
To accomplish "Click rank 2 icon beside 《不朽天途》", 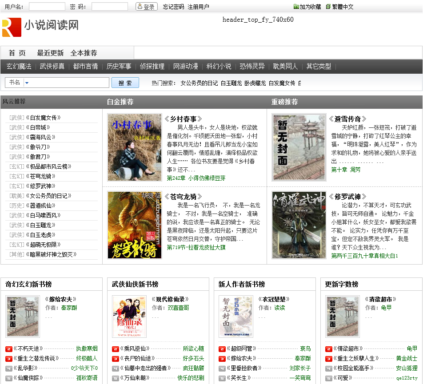I will click(9, 349).
